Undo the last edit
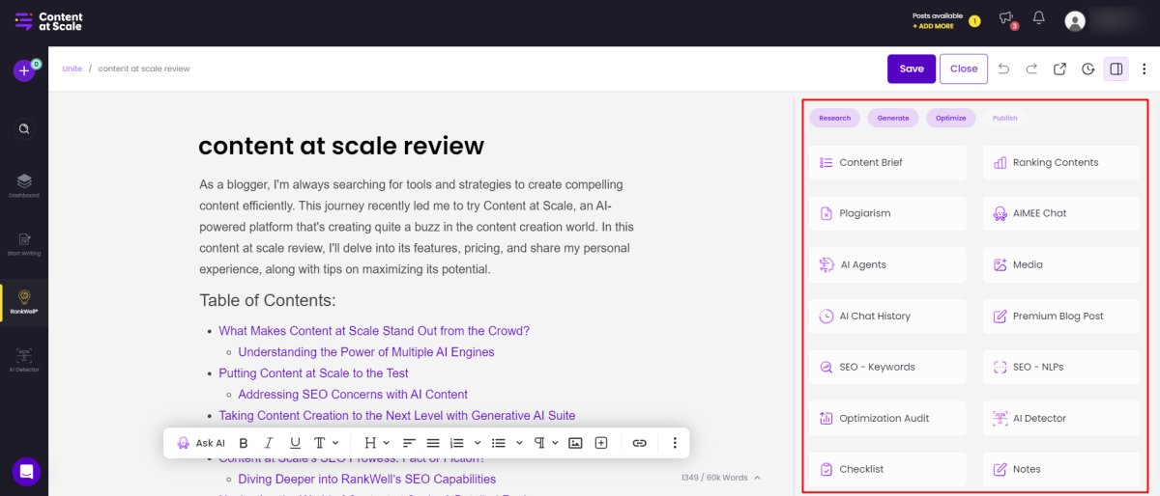This screenshot has height=496, width=1160. pyautogui.click(x=1004, y=69)
